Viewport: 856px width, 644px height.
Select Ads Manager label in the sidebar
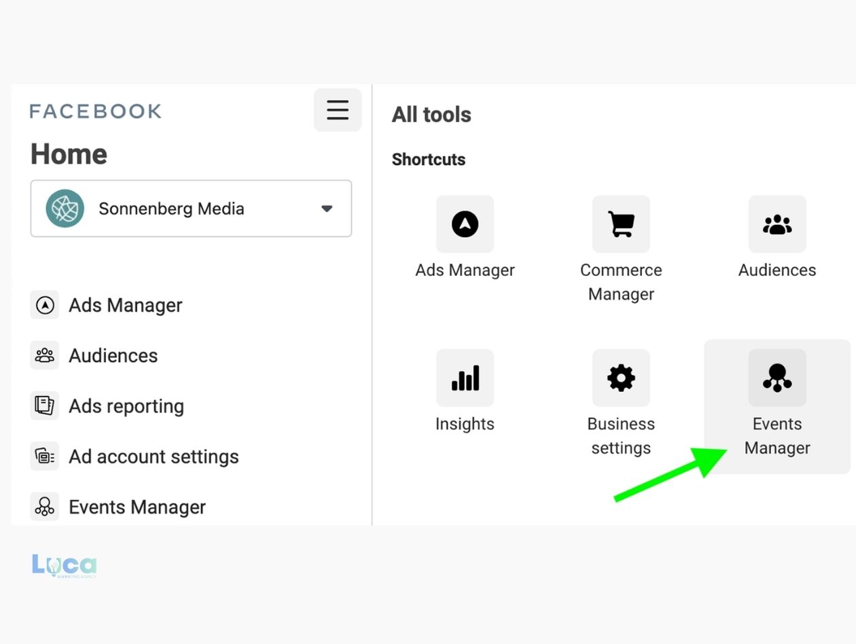click(x=126, y=305)
